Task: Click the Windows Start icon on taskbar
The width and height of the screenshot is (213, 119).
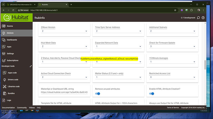Action: tap(21, 111)
